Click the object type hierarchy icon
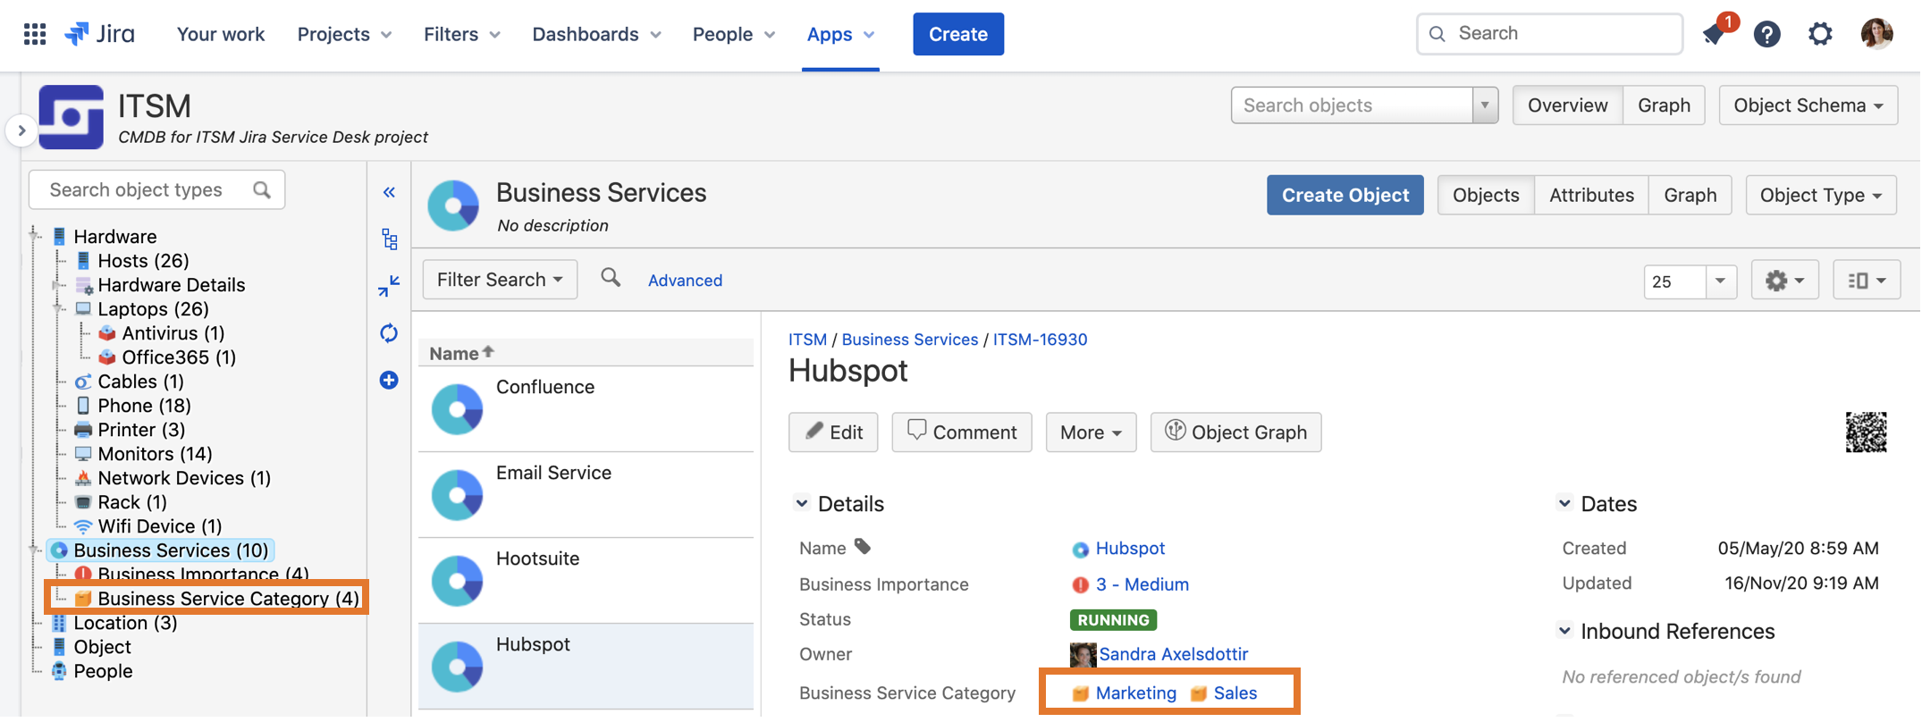This screenshot has width=1922, height=722. pos(389,239)
